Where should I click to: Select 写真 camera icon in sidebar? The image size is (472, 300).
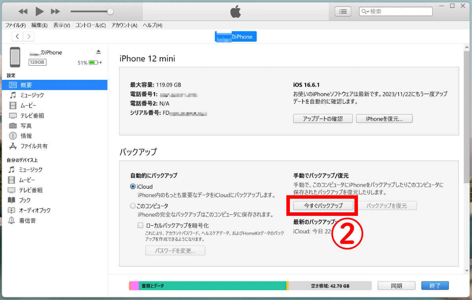coord(13,126)
